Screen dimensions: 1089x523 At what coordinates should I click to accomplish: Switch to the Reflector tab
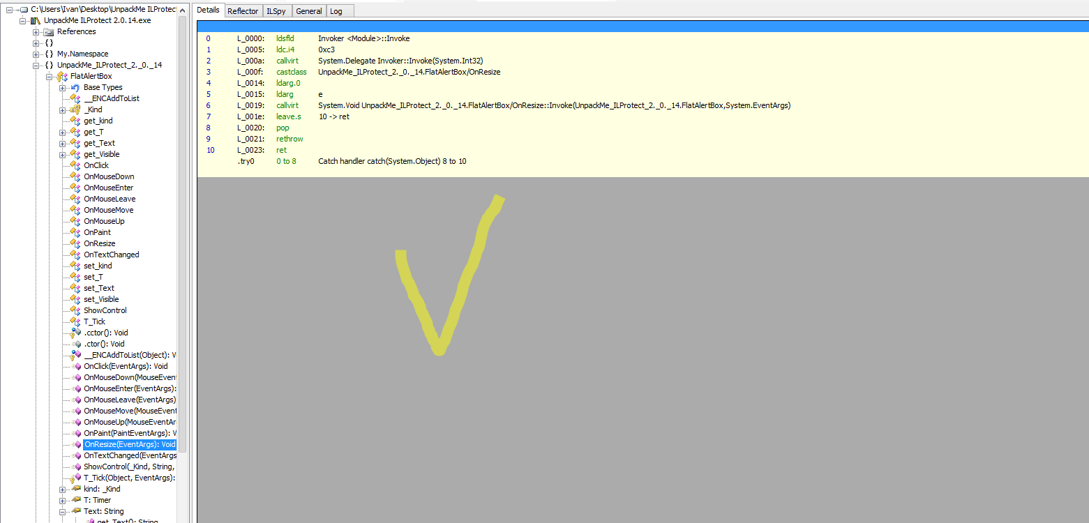click(x=243, y=10)
